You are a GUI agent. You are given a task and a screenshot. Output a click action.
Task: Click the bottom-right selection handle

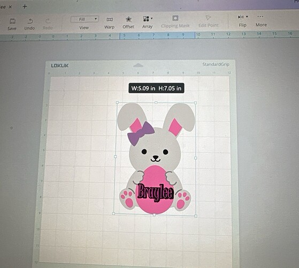click(x=196, y=216)
